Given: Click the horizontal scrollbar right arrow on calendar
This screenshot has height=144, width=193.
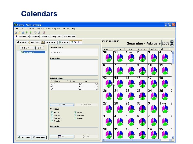Looking at the screenshot, I should pyautogui.click(x=170, y=140).
